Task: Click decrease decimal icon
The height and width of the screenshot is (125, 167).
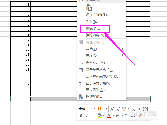Action: coord(133,115)
